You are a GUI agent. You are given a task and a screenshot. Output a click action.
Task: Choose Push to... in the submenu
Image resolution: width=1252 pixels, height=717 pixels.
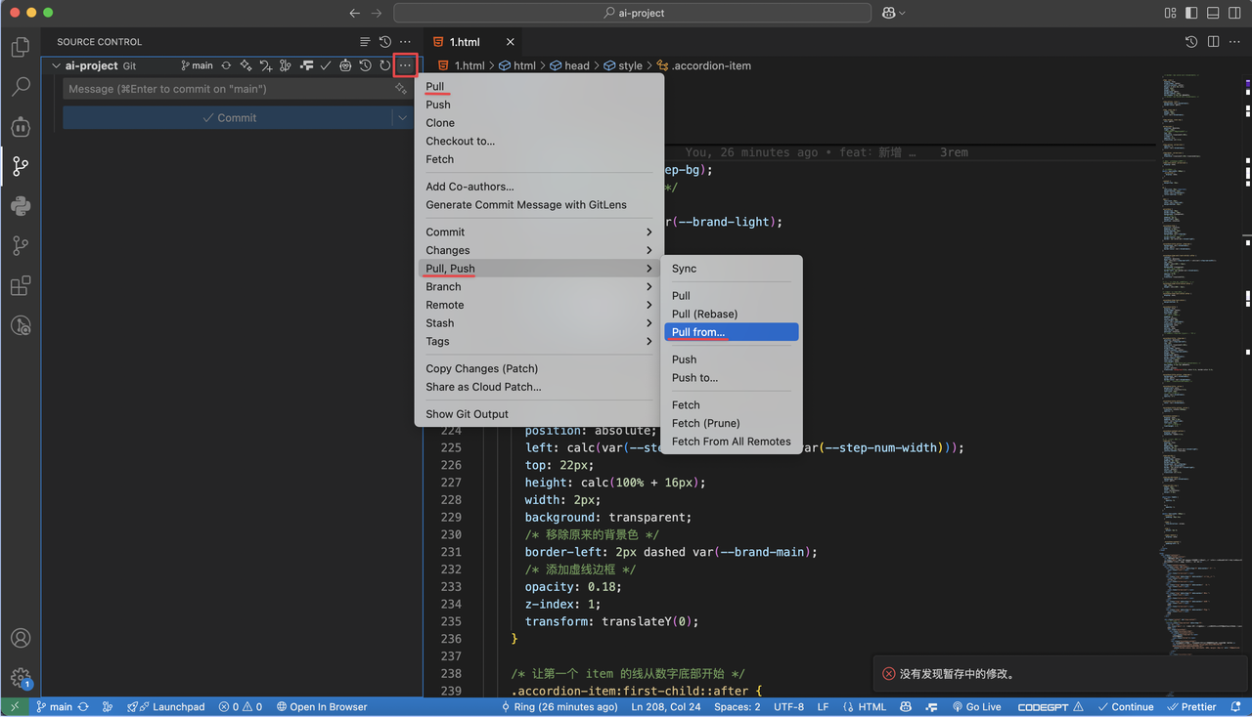pos(732,378)
